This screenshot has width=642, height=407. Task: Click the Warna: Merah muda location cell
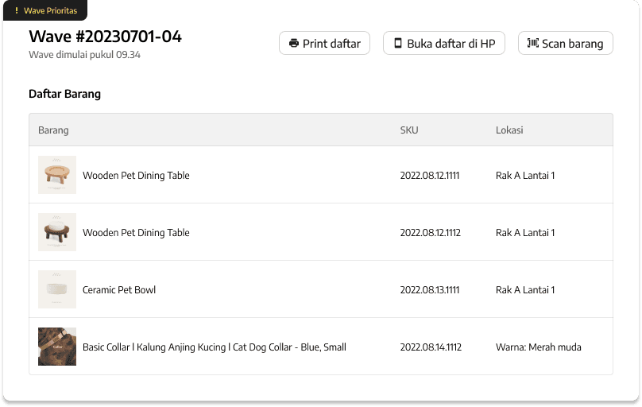point(538,347)
